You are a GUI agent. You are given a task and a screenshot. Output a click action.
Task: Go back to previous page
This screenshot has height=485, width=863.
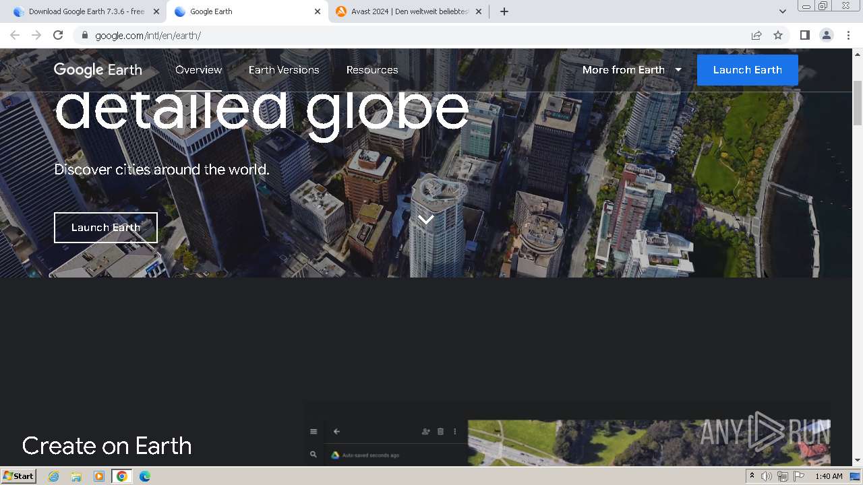15,35
